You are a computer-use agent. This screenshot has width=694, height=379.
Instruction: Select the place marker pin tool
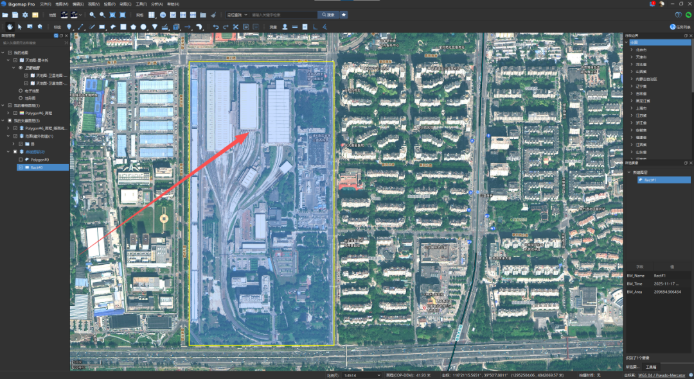tap(69, 27)
